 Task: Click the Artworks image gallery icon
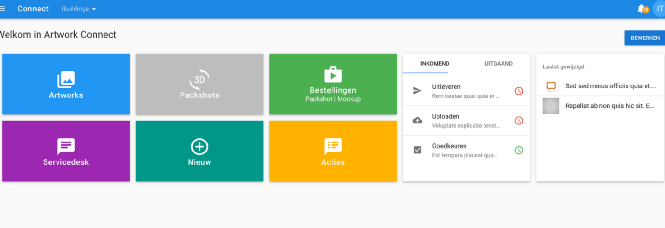click(66, 79)
